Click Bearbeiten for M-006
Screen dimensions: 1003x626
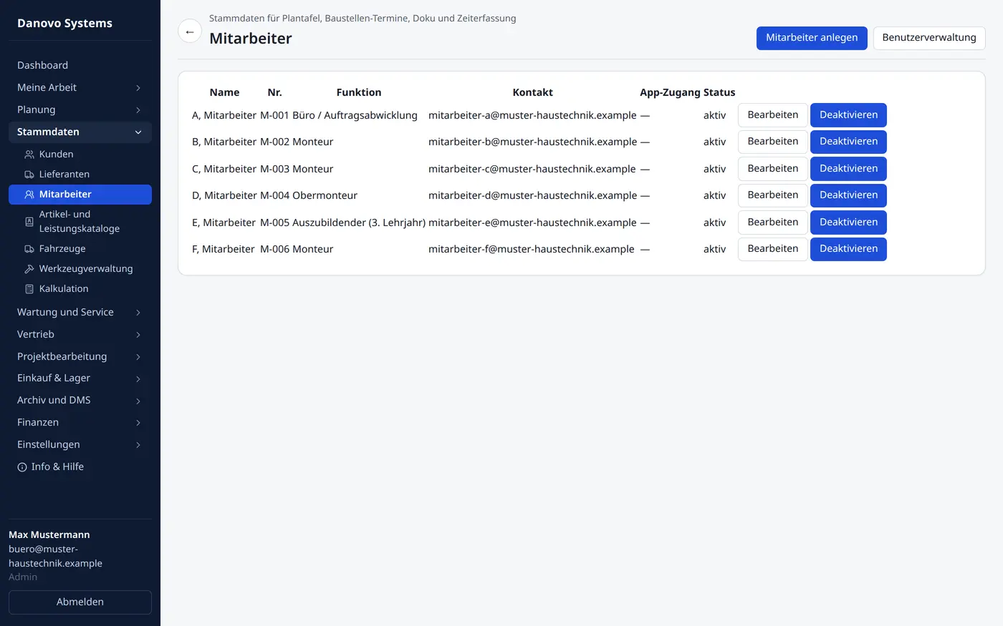point(773,249)
